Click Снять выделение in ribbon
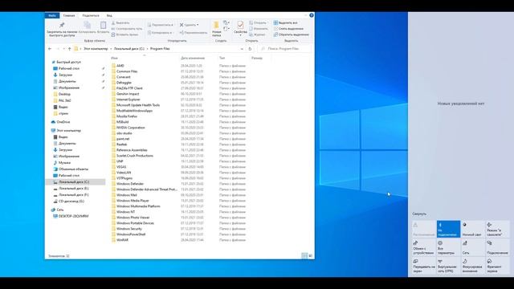The height and width of the screenshot is (289, 514). pyautogui.click(x=288, y=29)
